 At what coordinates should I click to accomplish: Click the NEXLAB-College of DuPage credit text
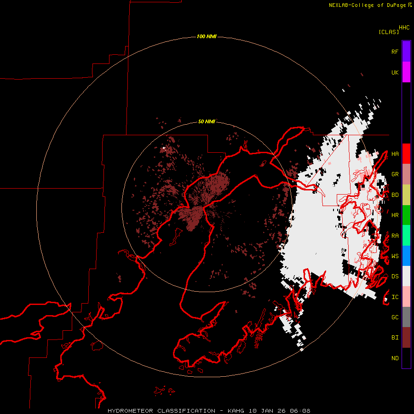(367, 5)
